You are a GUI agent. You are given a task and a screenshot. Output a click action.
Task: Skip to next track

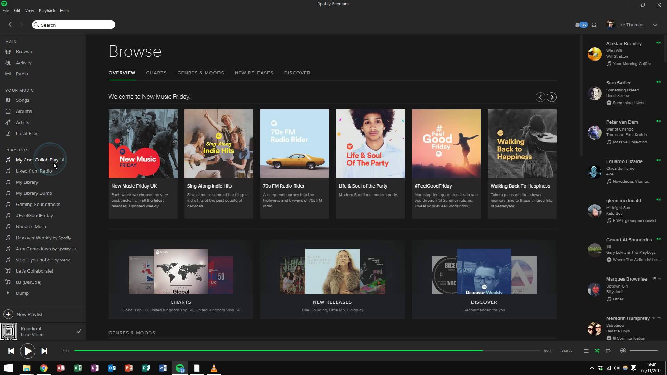pyautogui.click(x=44, y=351)
